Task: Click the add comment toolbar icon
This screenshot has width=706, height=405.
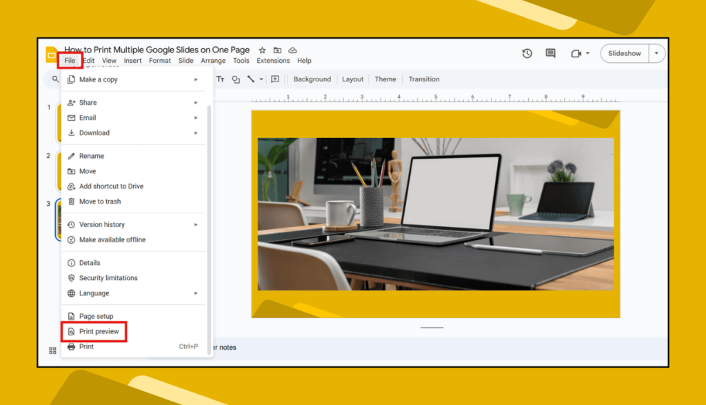Action: pos(275,79)
